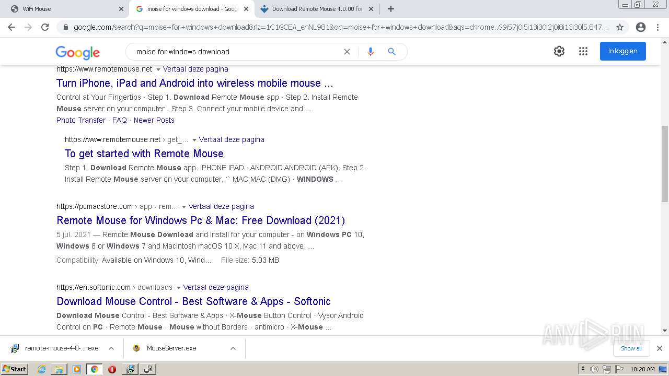Translate the remotemouse.net get_ sub-result

(x=232, y=139)
